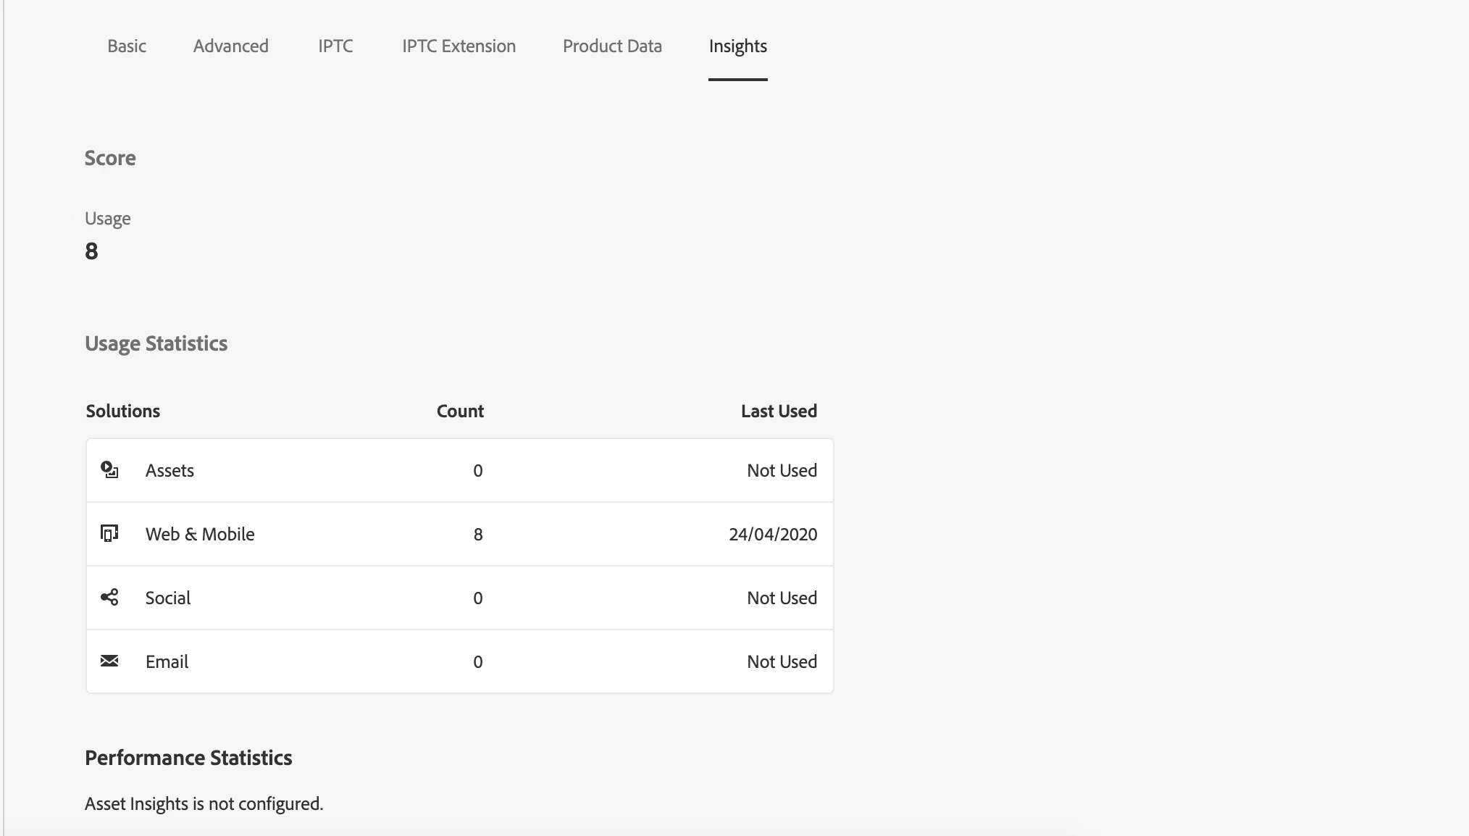Click the Insights tab
1469x836 pixels.
click(737, 46)
